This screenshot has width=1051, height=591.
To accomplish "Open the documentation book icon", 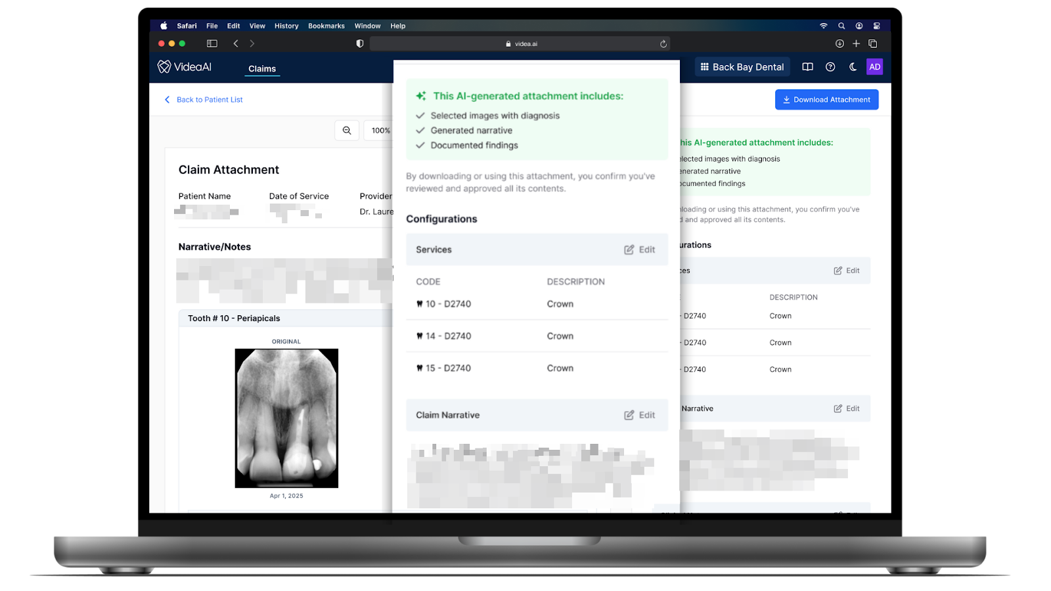I will [x=808, y=67].
